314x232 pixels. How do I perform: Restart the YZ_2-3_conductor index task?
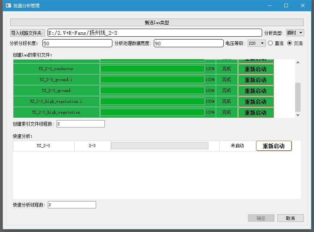coord(256,69)
